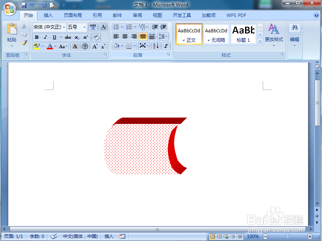Toggle subscript formatting
Screen dimensions: 322x241
[77, 37]
